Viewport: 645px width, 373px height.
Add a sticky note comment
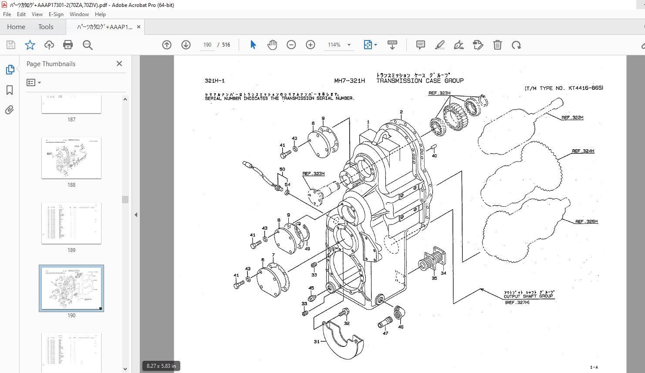point(420,45)
